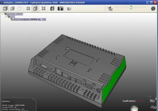Click the rectangular recess on model top
Image resolution: width=158 pixels, height=111 pixels.
click(x=79, y=57)
